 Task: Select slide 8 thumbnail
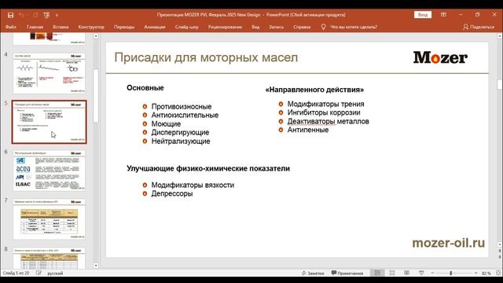[x=50, y=259]
